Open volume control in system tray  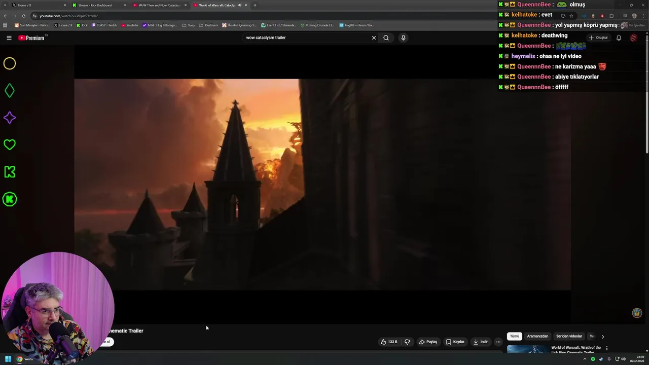(623, 359)
